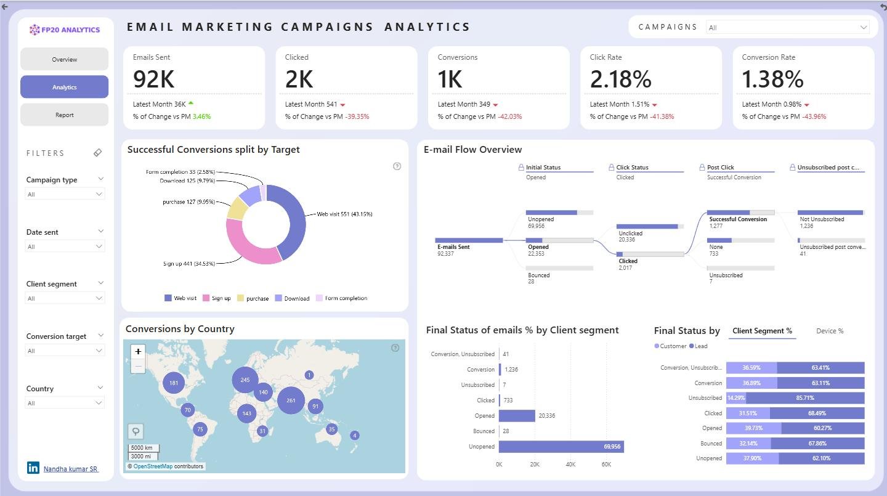This screenshot has width=887, height=496.
Task: Select the 181 bubble on the map
Action: (174, 383)
